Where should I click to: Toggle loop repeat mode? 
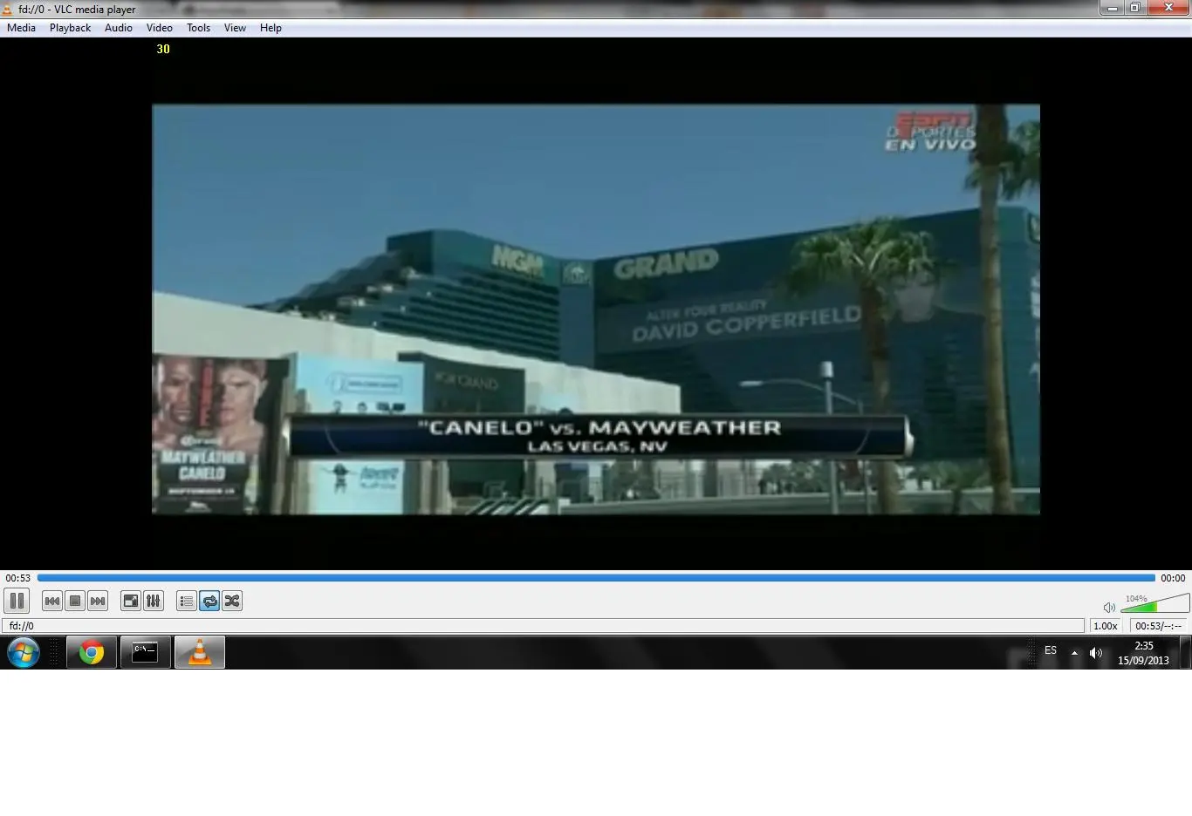tap(209, 601)
